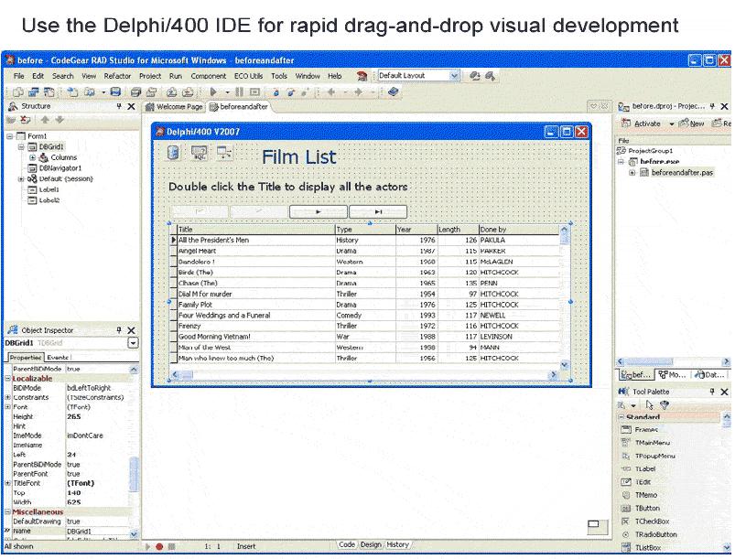Screen dimensions: 735x559
Task: Click the Structure panel move-down arrow
Action: [x=59, y=120]
